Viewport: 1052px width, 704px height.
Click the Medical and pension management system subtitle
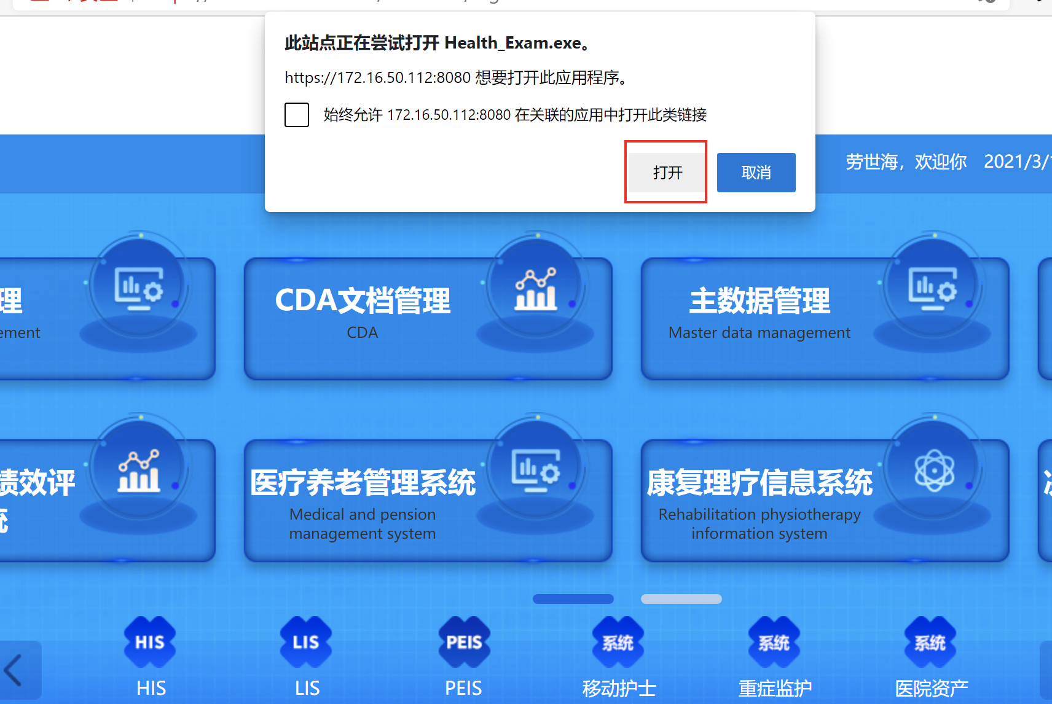click(x=363, y=524)
